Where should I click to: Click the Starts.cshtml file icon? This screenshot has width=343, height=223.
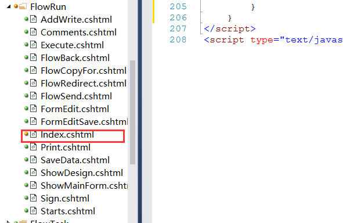coord(33,211)
